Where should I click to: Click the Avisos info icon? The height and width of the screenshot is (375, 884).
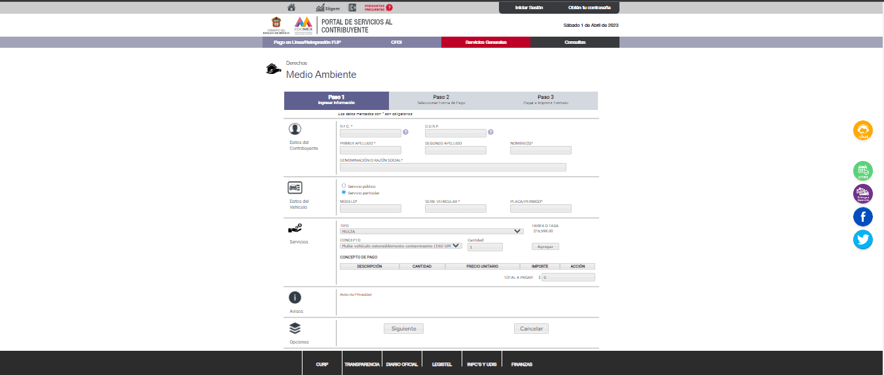pos(295,297)
